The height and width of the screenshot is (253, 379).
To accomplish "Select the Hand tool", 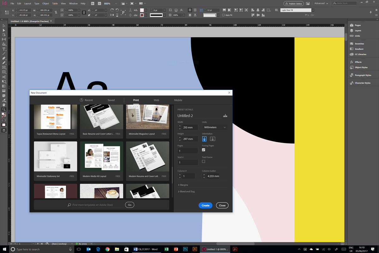I will 4,104.
